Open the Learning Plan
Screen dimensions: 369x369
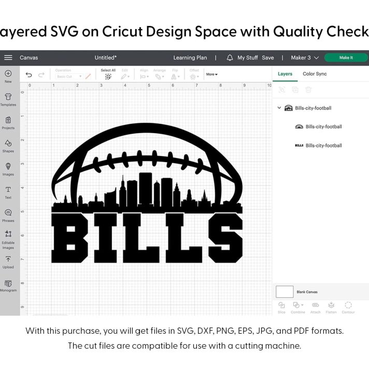(x=190, y=58)
